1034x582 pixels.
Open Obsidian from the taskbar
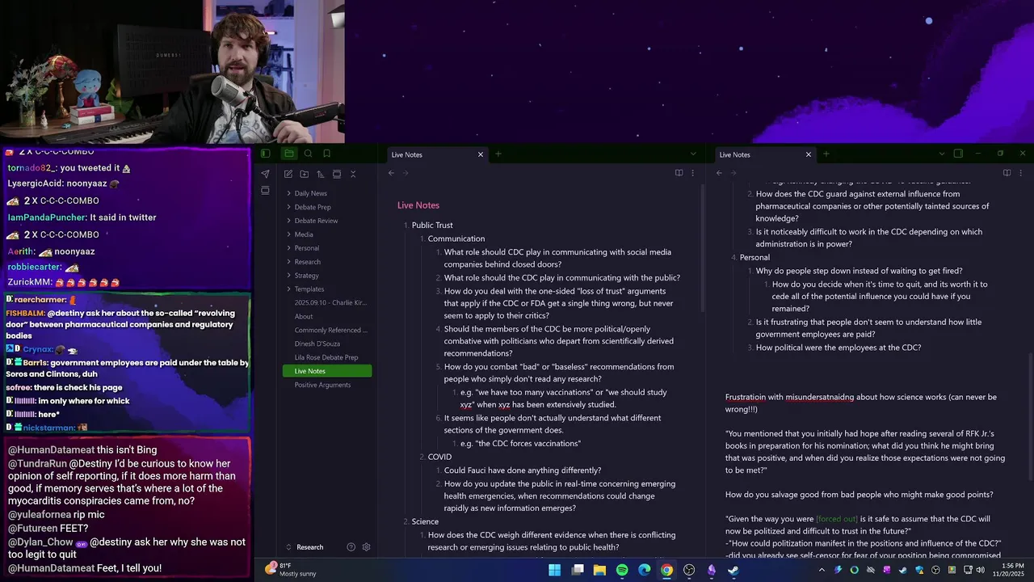(x=712, y=570)
